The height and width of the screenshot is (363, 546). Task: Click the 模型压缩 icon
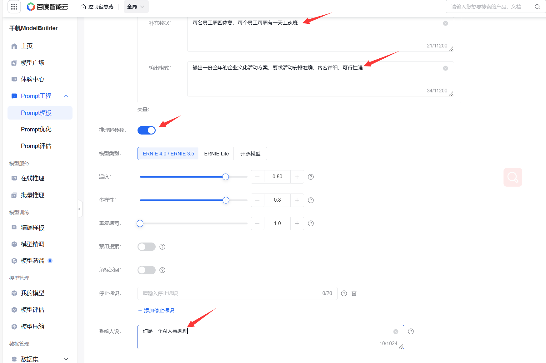point(14,326)
